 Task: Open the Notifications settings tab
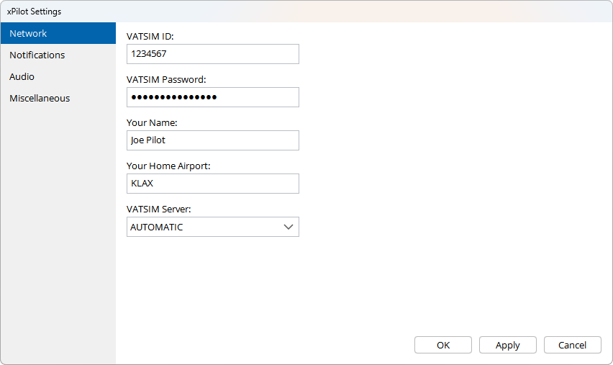(x=58, y=55)
